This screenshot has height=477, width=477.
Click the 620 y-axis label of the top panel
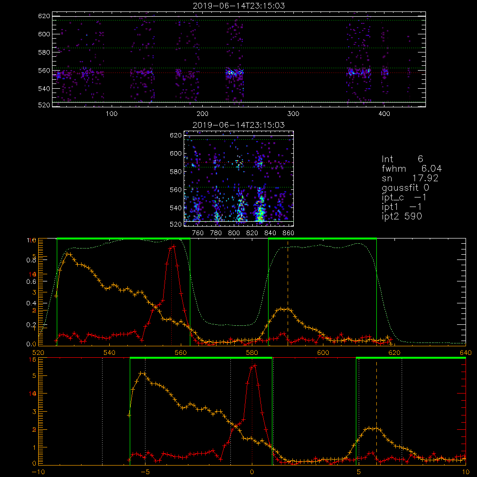[44, 16]
